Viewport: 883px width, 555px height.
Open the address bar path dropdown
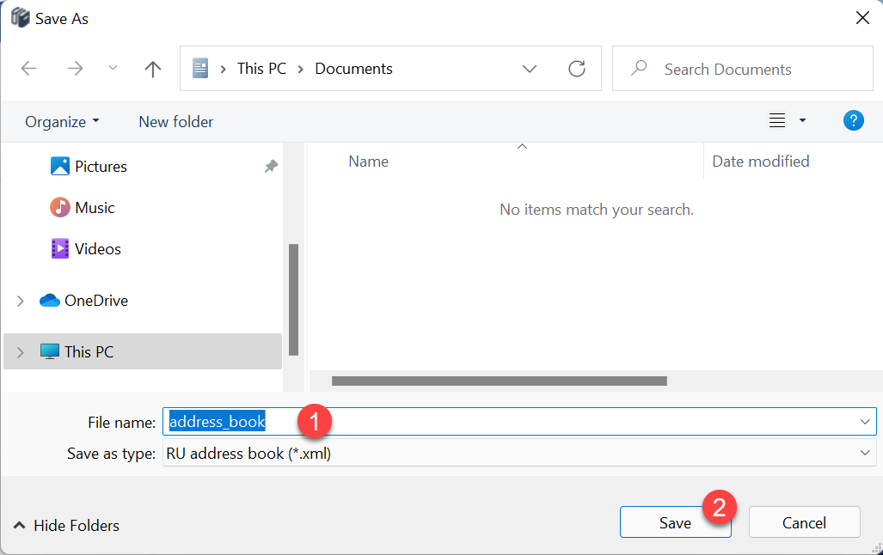tap(530, 69)
